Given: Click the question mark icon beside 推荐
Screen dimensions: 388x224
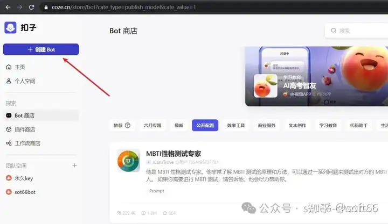Looking at the screenshot, I should 128,125.
